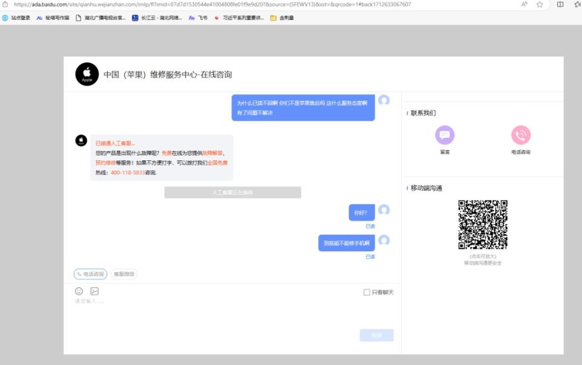Image resolution: width=582 pixels, height=365 pixels.
Task: Click the Apple logo in chat header
Action: pyautogui.click(x=87, y=74)
